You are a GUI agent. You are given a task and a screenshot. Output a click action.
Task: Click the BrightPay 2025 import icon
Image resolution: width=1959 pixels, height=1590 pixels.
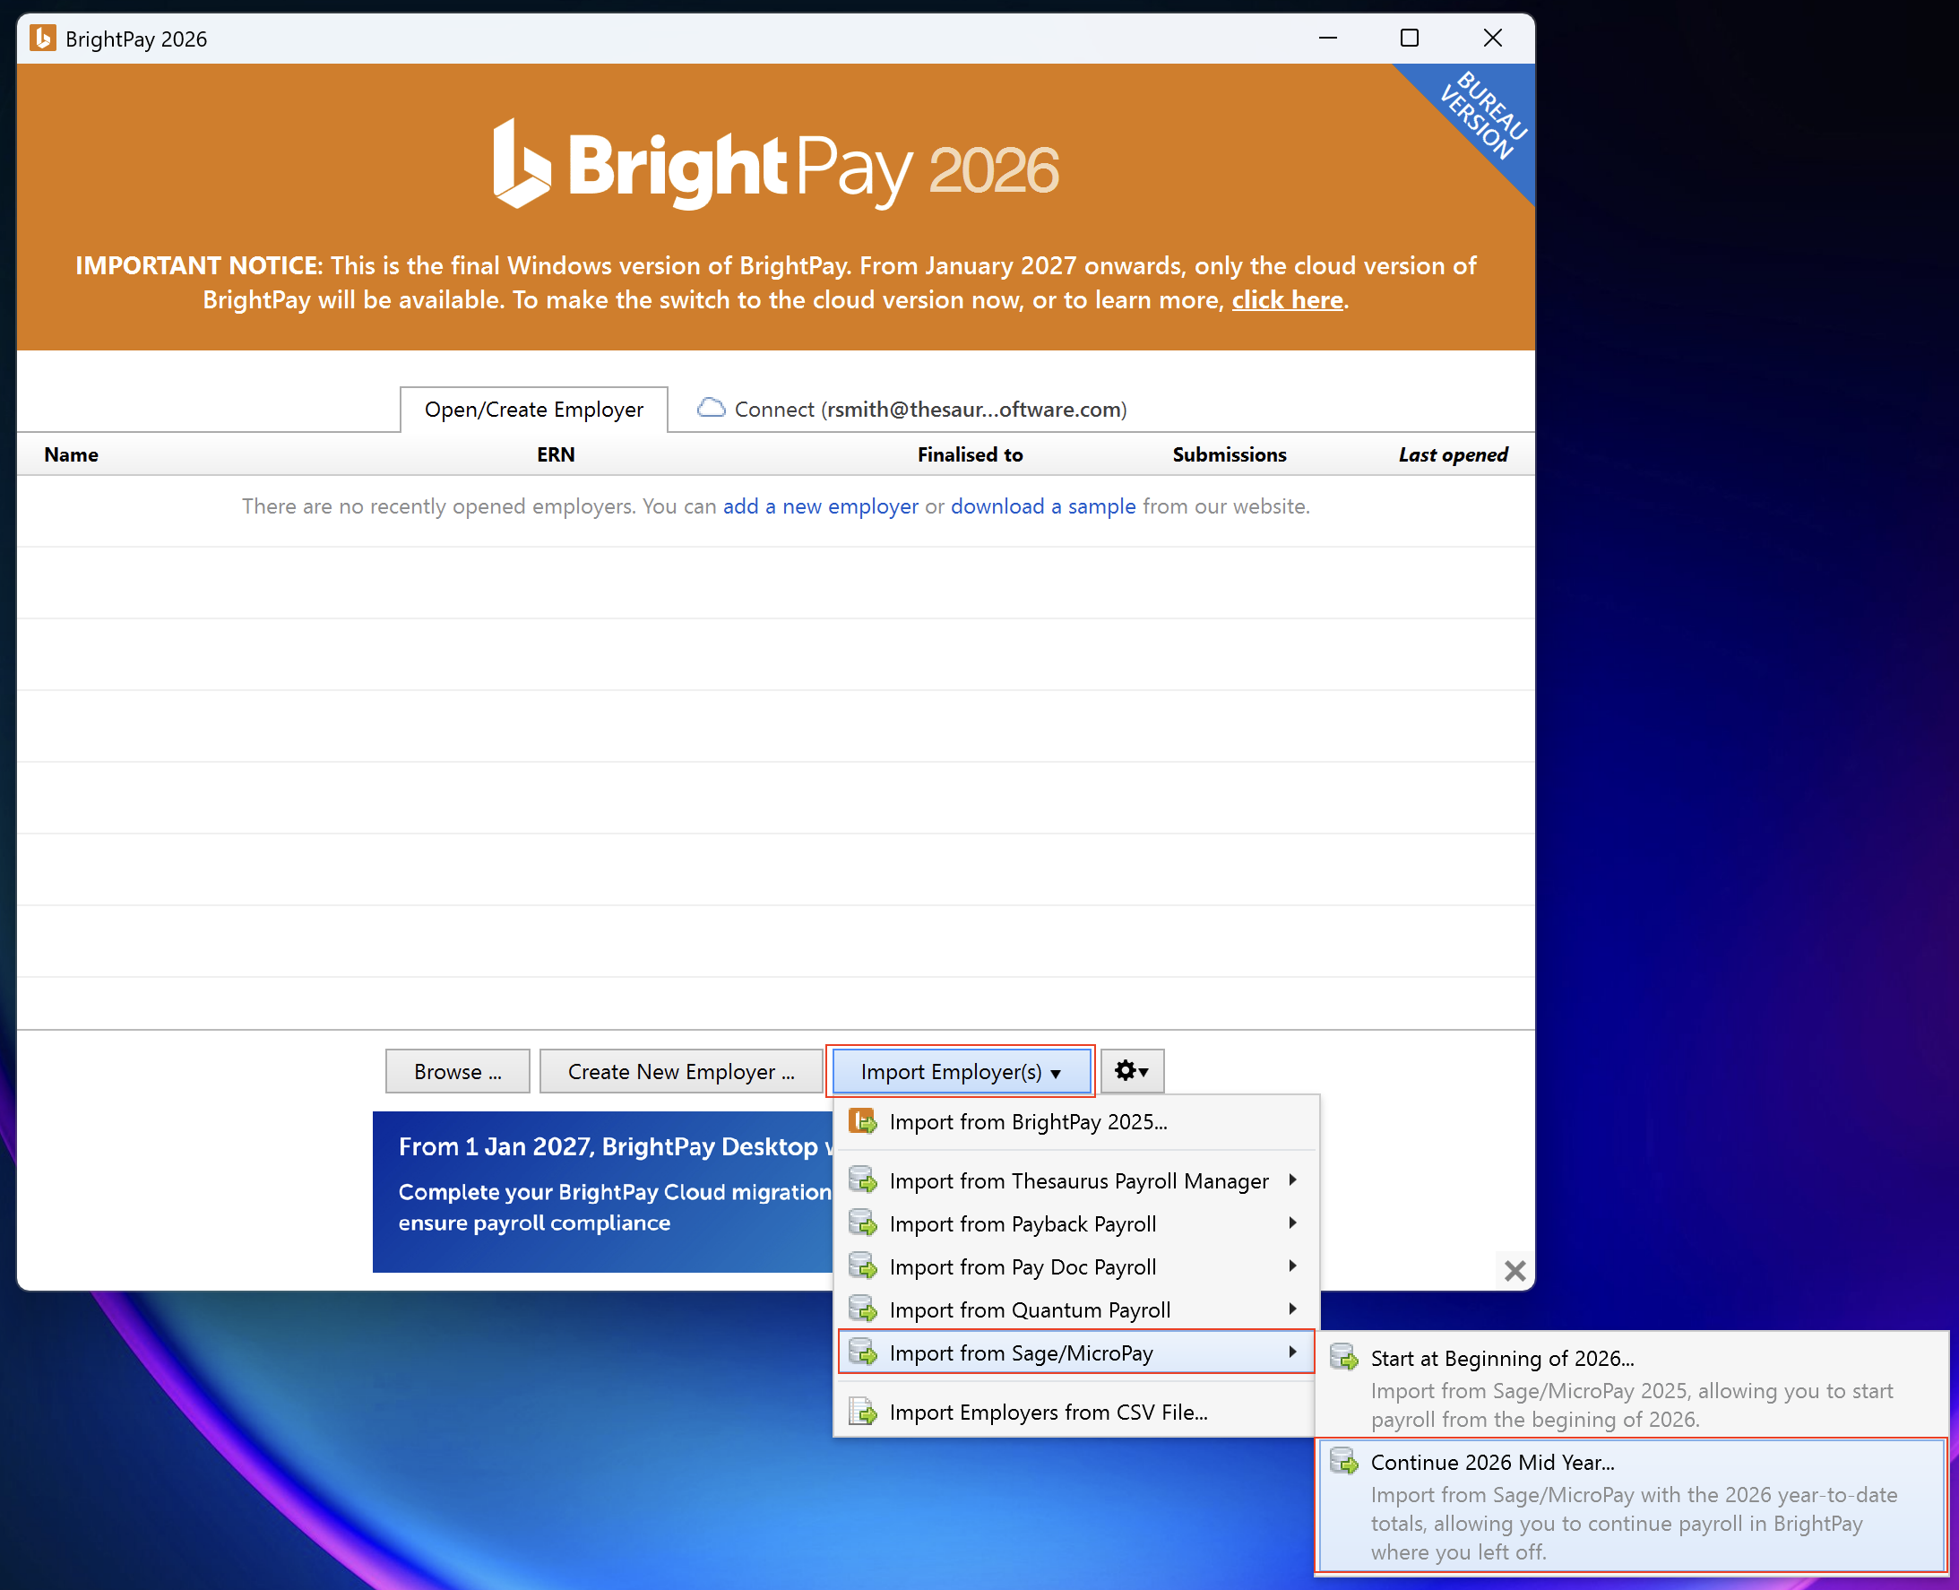[863, 1121]
